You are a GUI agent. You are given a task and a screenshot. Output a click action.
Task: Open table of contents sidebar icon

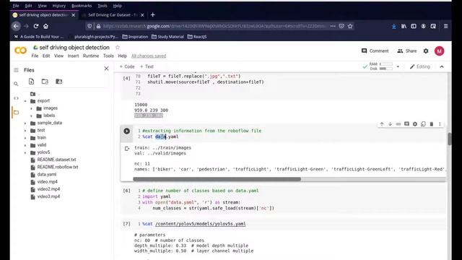click(16, 70)
